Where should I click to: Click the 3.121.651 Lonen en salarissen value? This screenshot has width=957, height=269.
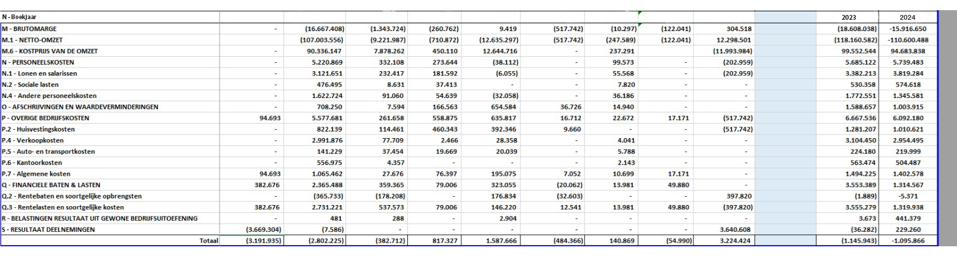pyautogui.click(x=325, y=74)
